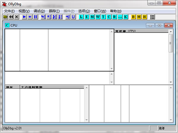Show Breakpoints via yellow B button
The image size is (178, 133).
point(133,17)
